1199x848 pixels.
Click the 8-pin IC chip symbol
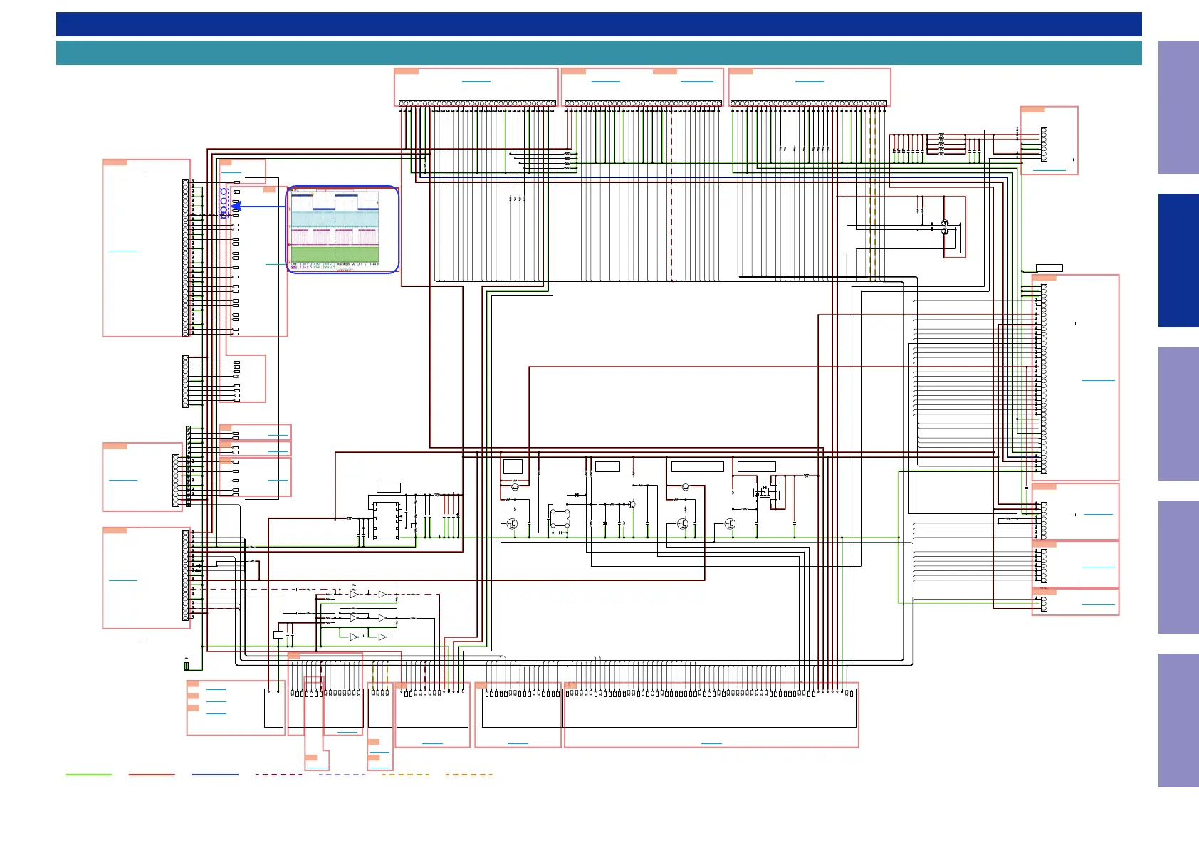pyautogui.click(x=385, y=520)
